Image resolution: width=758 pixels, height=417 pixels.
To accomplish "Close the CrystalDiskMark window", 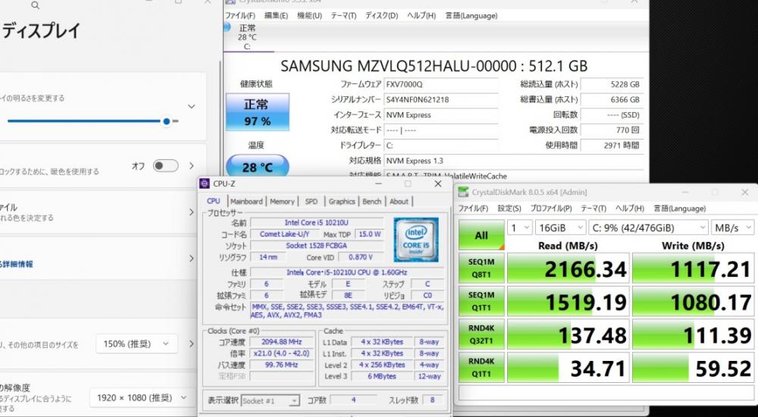I will point(745,192).
